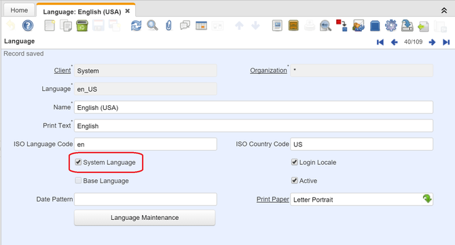Go to first record arrow

click(x=380, y=42)
